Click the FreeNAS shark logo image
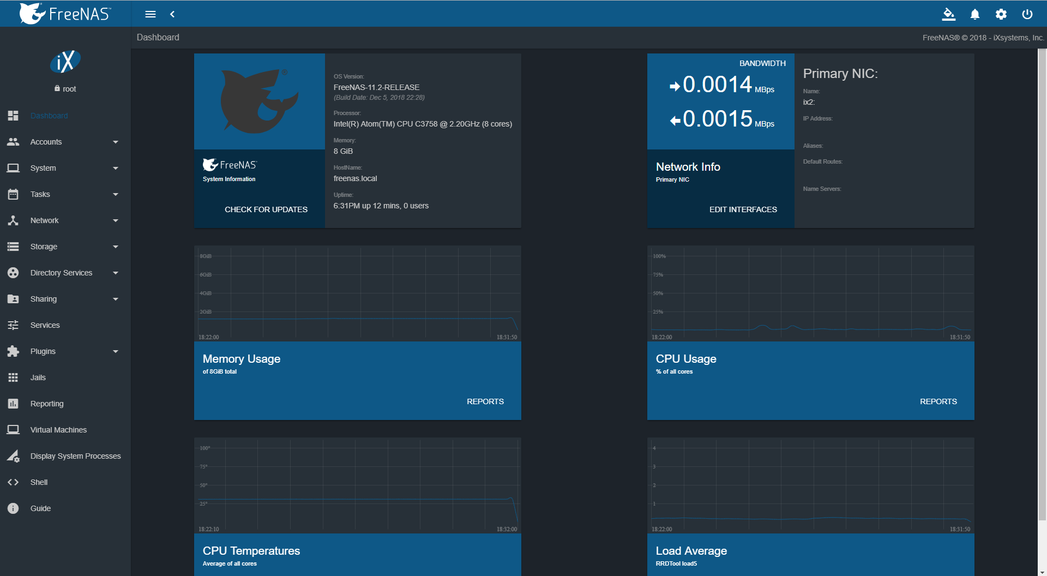 (x=260, y=101)
